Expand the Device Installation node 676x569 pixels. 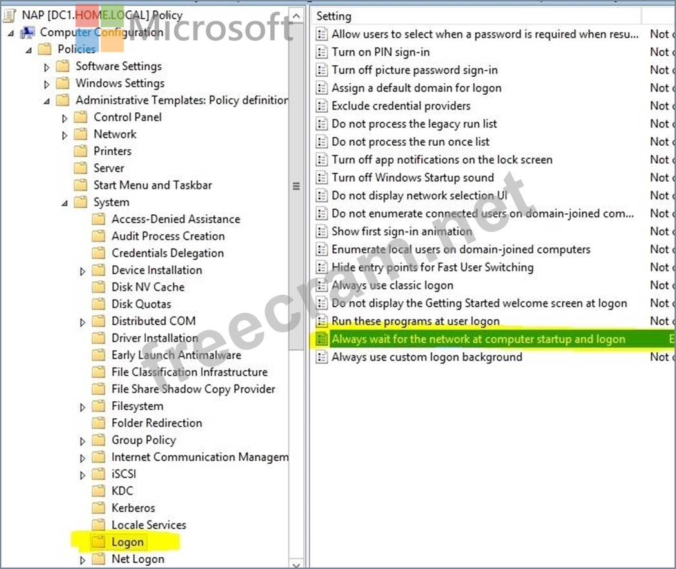[83, 271]
